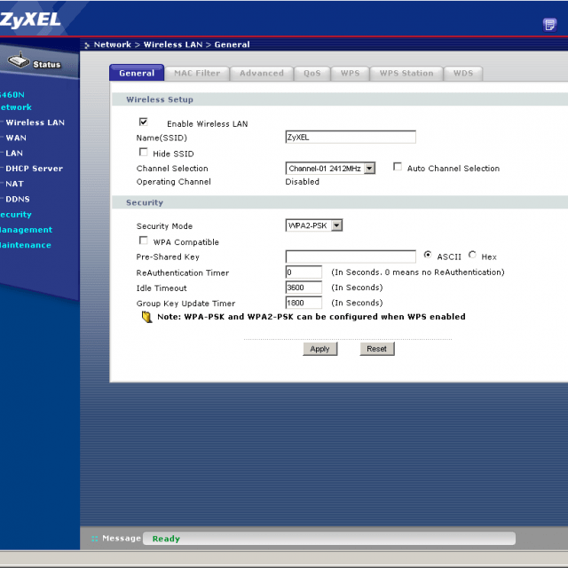Open the Advanced tab
The height and width of the screenshot is (568, 568).
click(x=262, y=74)
